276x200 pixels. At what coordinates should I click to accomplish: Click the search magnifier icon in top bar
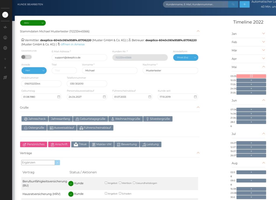(233, 4)
